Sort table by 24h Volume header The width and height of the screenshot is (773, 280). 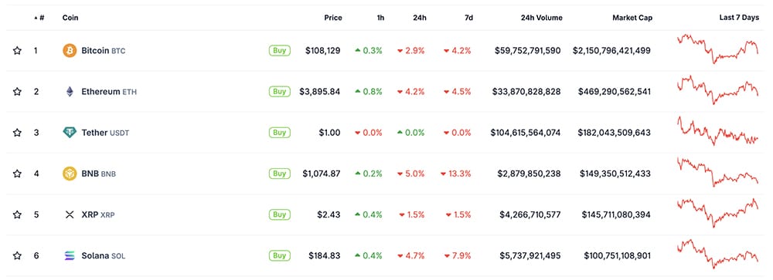(x=541, y=18)
